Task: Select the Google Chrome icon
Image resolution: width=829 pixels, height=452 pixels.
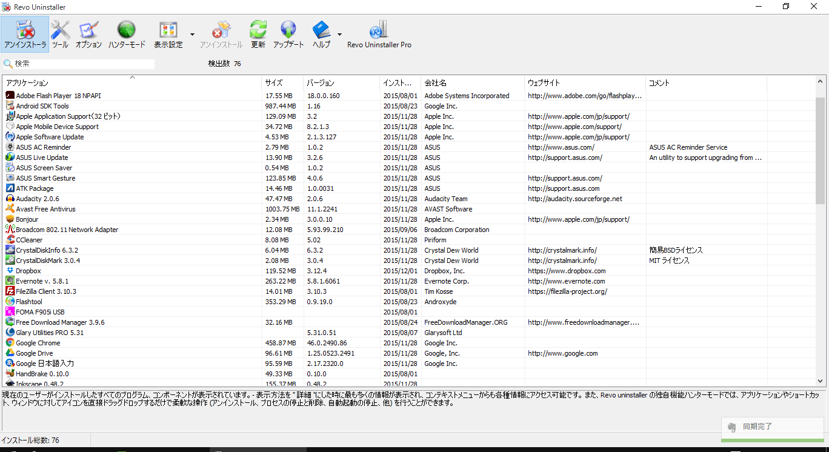Action: [x=10, y=343]
